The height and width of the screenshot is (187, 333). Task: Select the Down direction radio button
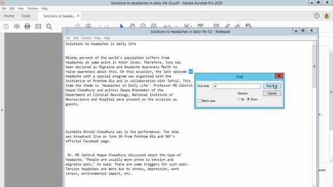point(248,99)
